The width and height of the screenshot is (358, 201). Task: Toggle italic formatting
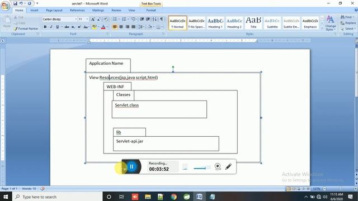pyautogui.click(x=51, y=27)
